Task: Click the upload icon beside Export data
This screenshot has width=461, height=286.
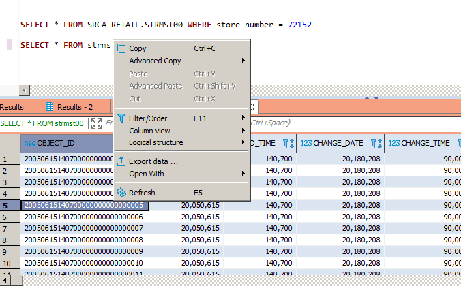Action: (x=121, y=161)
